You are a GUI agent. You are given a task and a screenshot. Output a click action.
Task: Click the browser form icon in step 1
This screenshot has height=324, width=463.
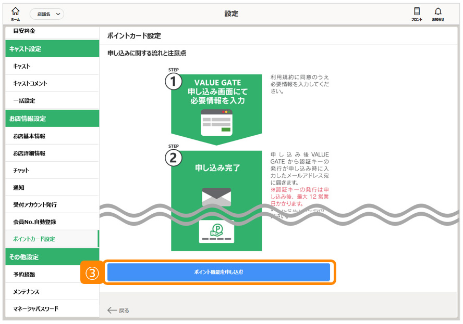216,122
